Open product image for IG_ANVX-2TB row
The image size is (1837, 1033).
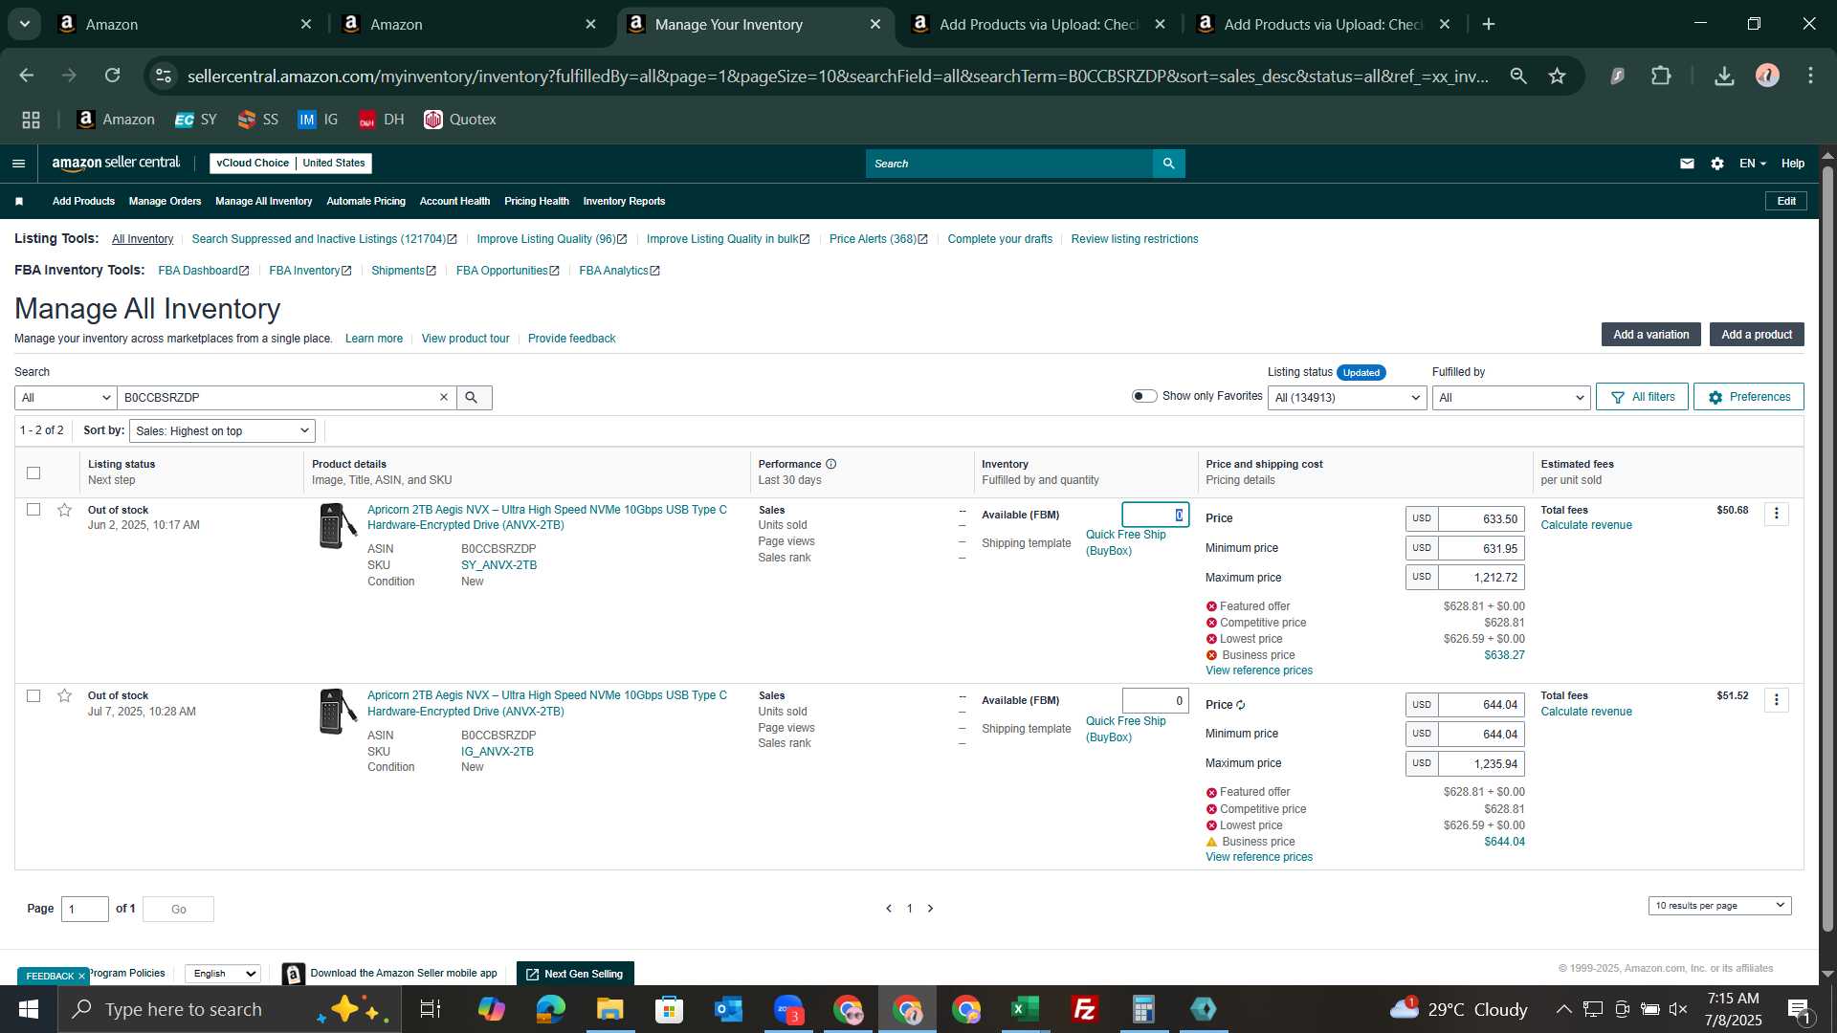click(x=337, y=712)
